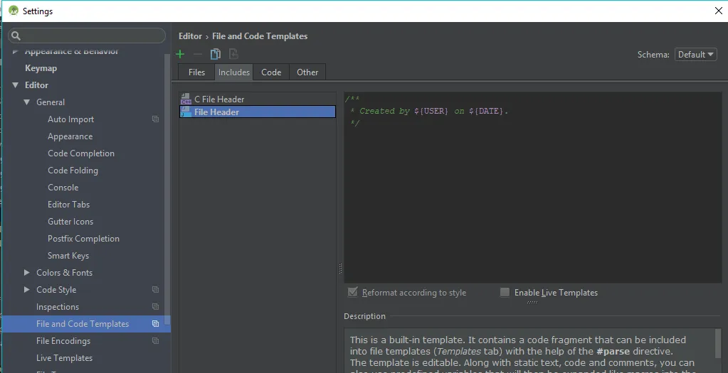728x373 pixels.
Task: Click the Android Studio logo in title bar
Action: (x=14, y=11)
